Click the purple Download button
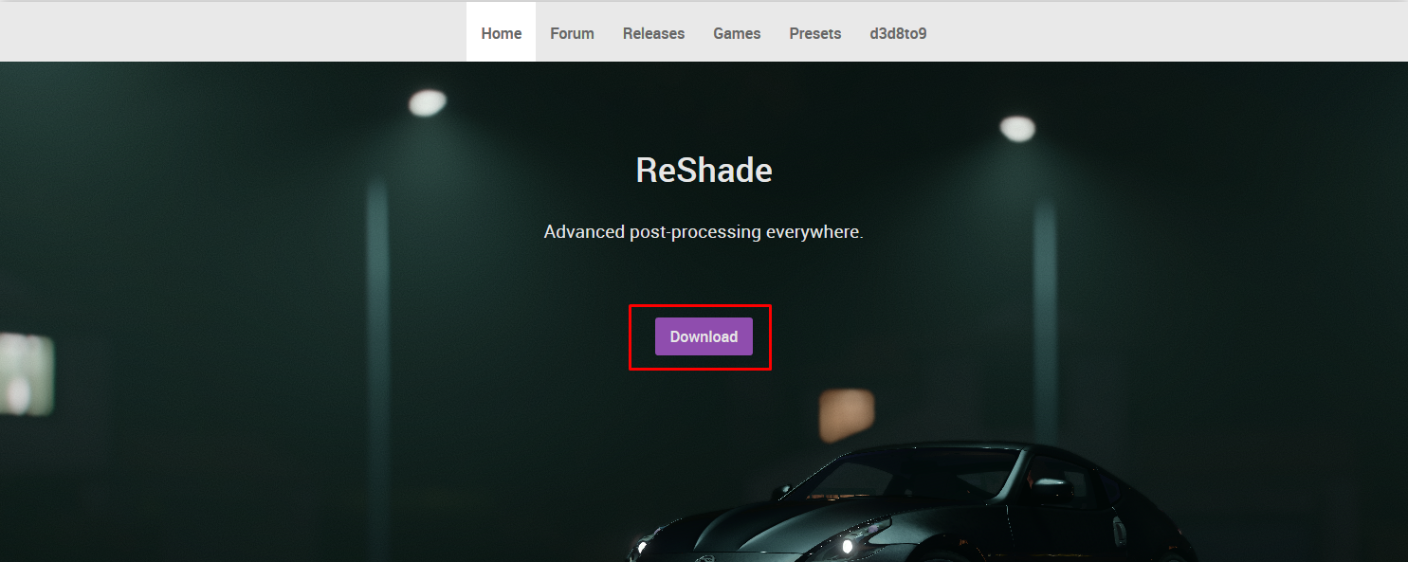Image resolution: width=1408 pixels, height=562 pixels. click(704, 336)
